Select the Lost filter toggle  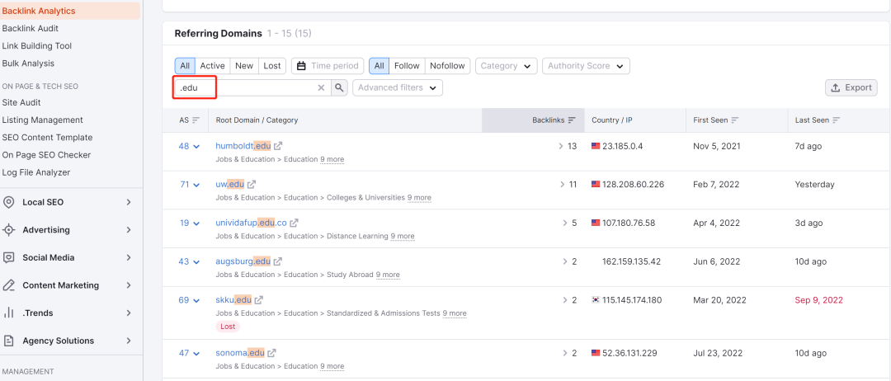point(272,66)
